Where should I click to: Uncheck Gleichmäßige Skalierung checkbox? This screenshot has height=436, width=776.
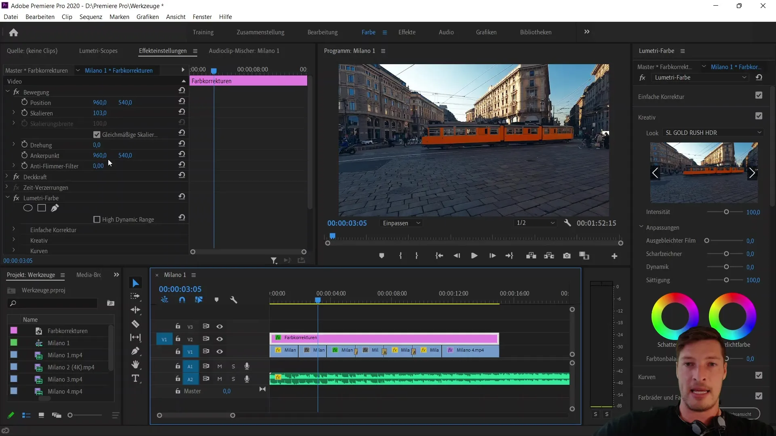pos(97,134)
